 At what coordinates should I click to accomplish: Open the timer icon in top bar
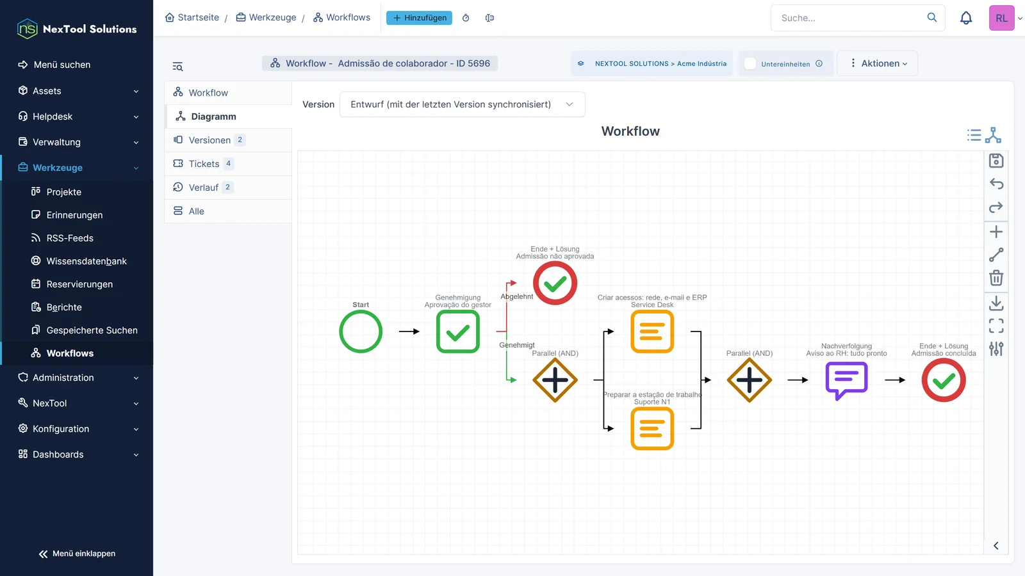click(x=466, y=18)
